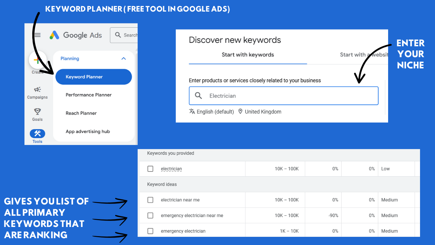
Task: Click the 'Discover new keywords' heading
Action: (235, 40)
